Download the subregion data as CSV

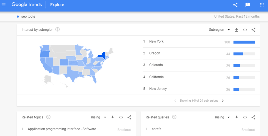(237, 30)
